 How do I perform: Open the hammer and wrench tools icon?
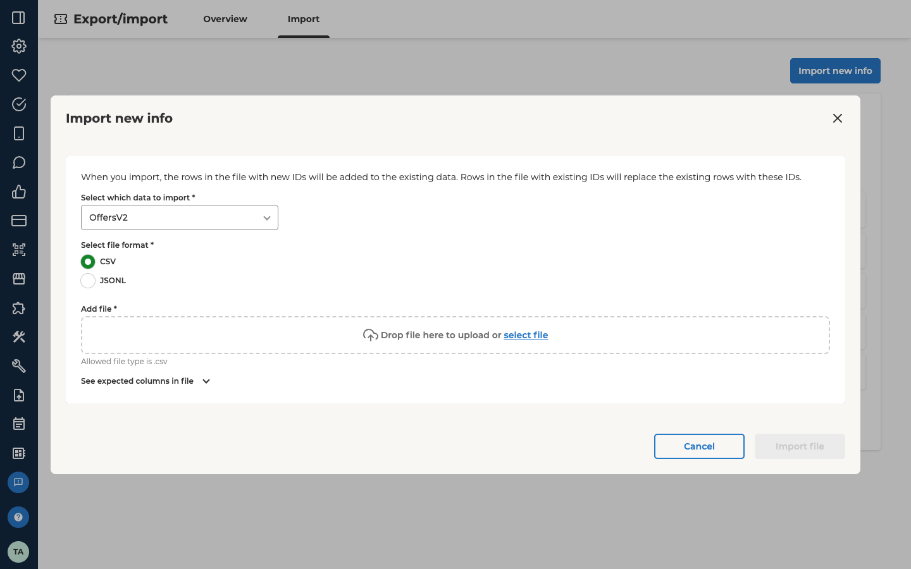pyautogui.click(x=18, y=337)
